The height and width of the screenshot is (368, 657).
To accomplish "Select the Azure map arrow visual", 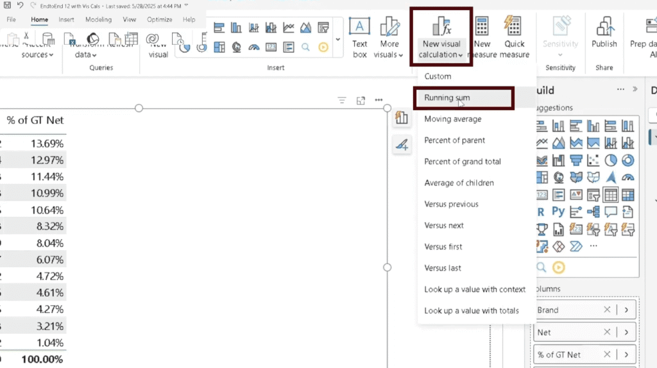I will point(611,178).
